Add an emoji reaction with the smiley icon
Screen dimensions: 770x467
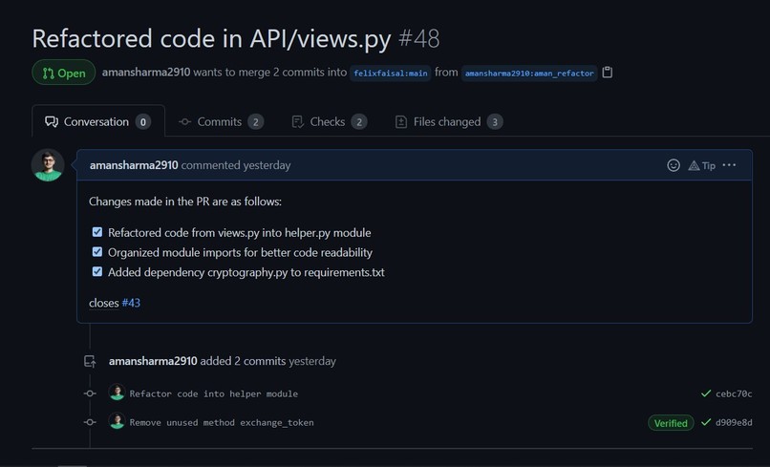[x=674, y=165]
